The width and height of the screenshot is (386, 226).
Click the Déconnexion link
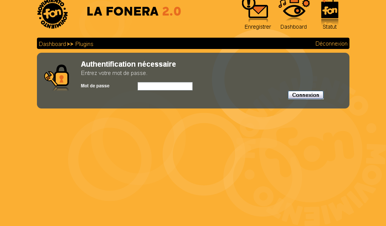tap(331, 44)
